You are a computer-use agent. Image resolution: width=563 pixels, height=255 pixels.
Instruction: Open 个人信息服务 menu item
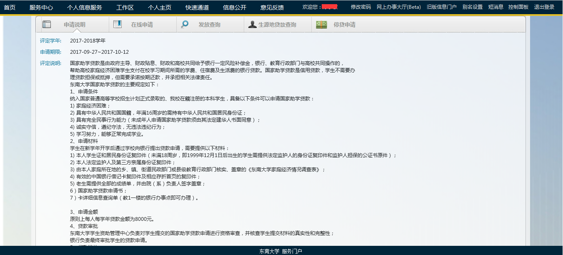pos(84,7)
